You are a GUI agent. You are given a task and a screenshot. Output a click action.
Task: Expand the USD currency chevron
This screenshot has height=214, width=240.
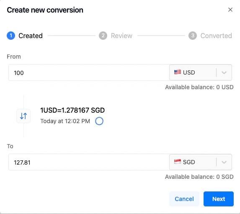pyautogui.click(x=224, y=72)
